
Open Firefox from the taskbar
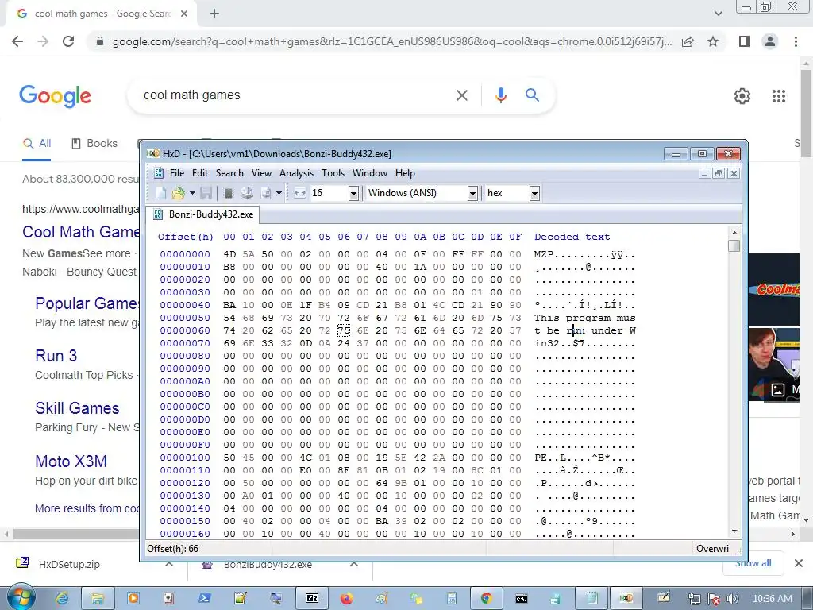click(346, 599)
